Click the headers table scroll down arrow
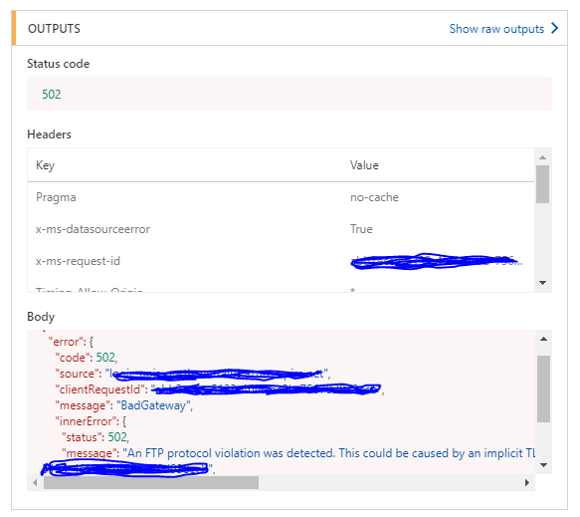 [542, 283]
